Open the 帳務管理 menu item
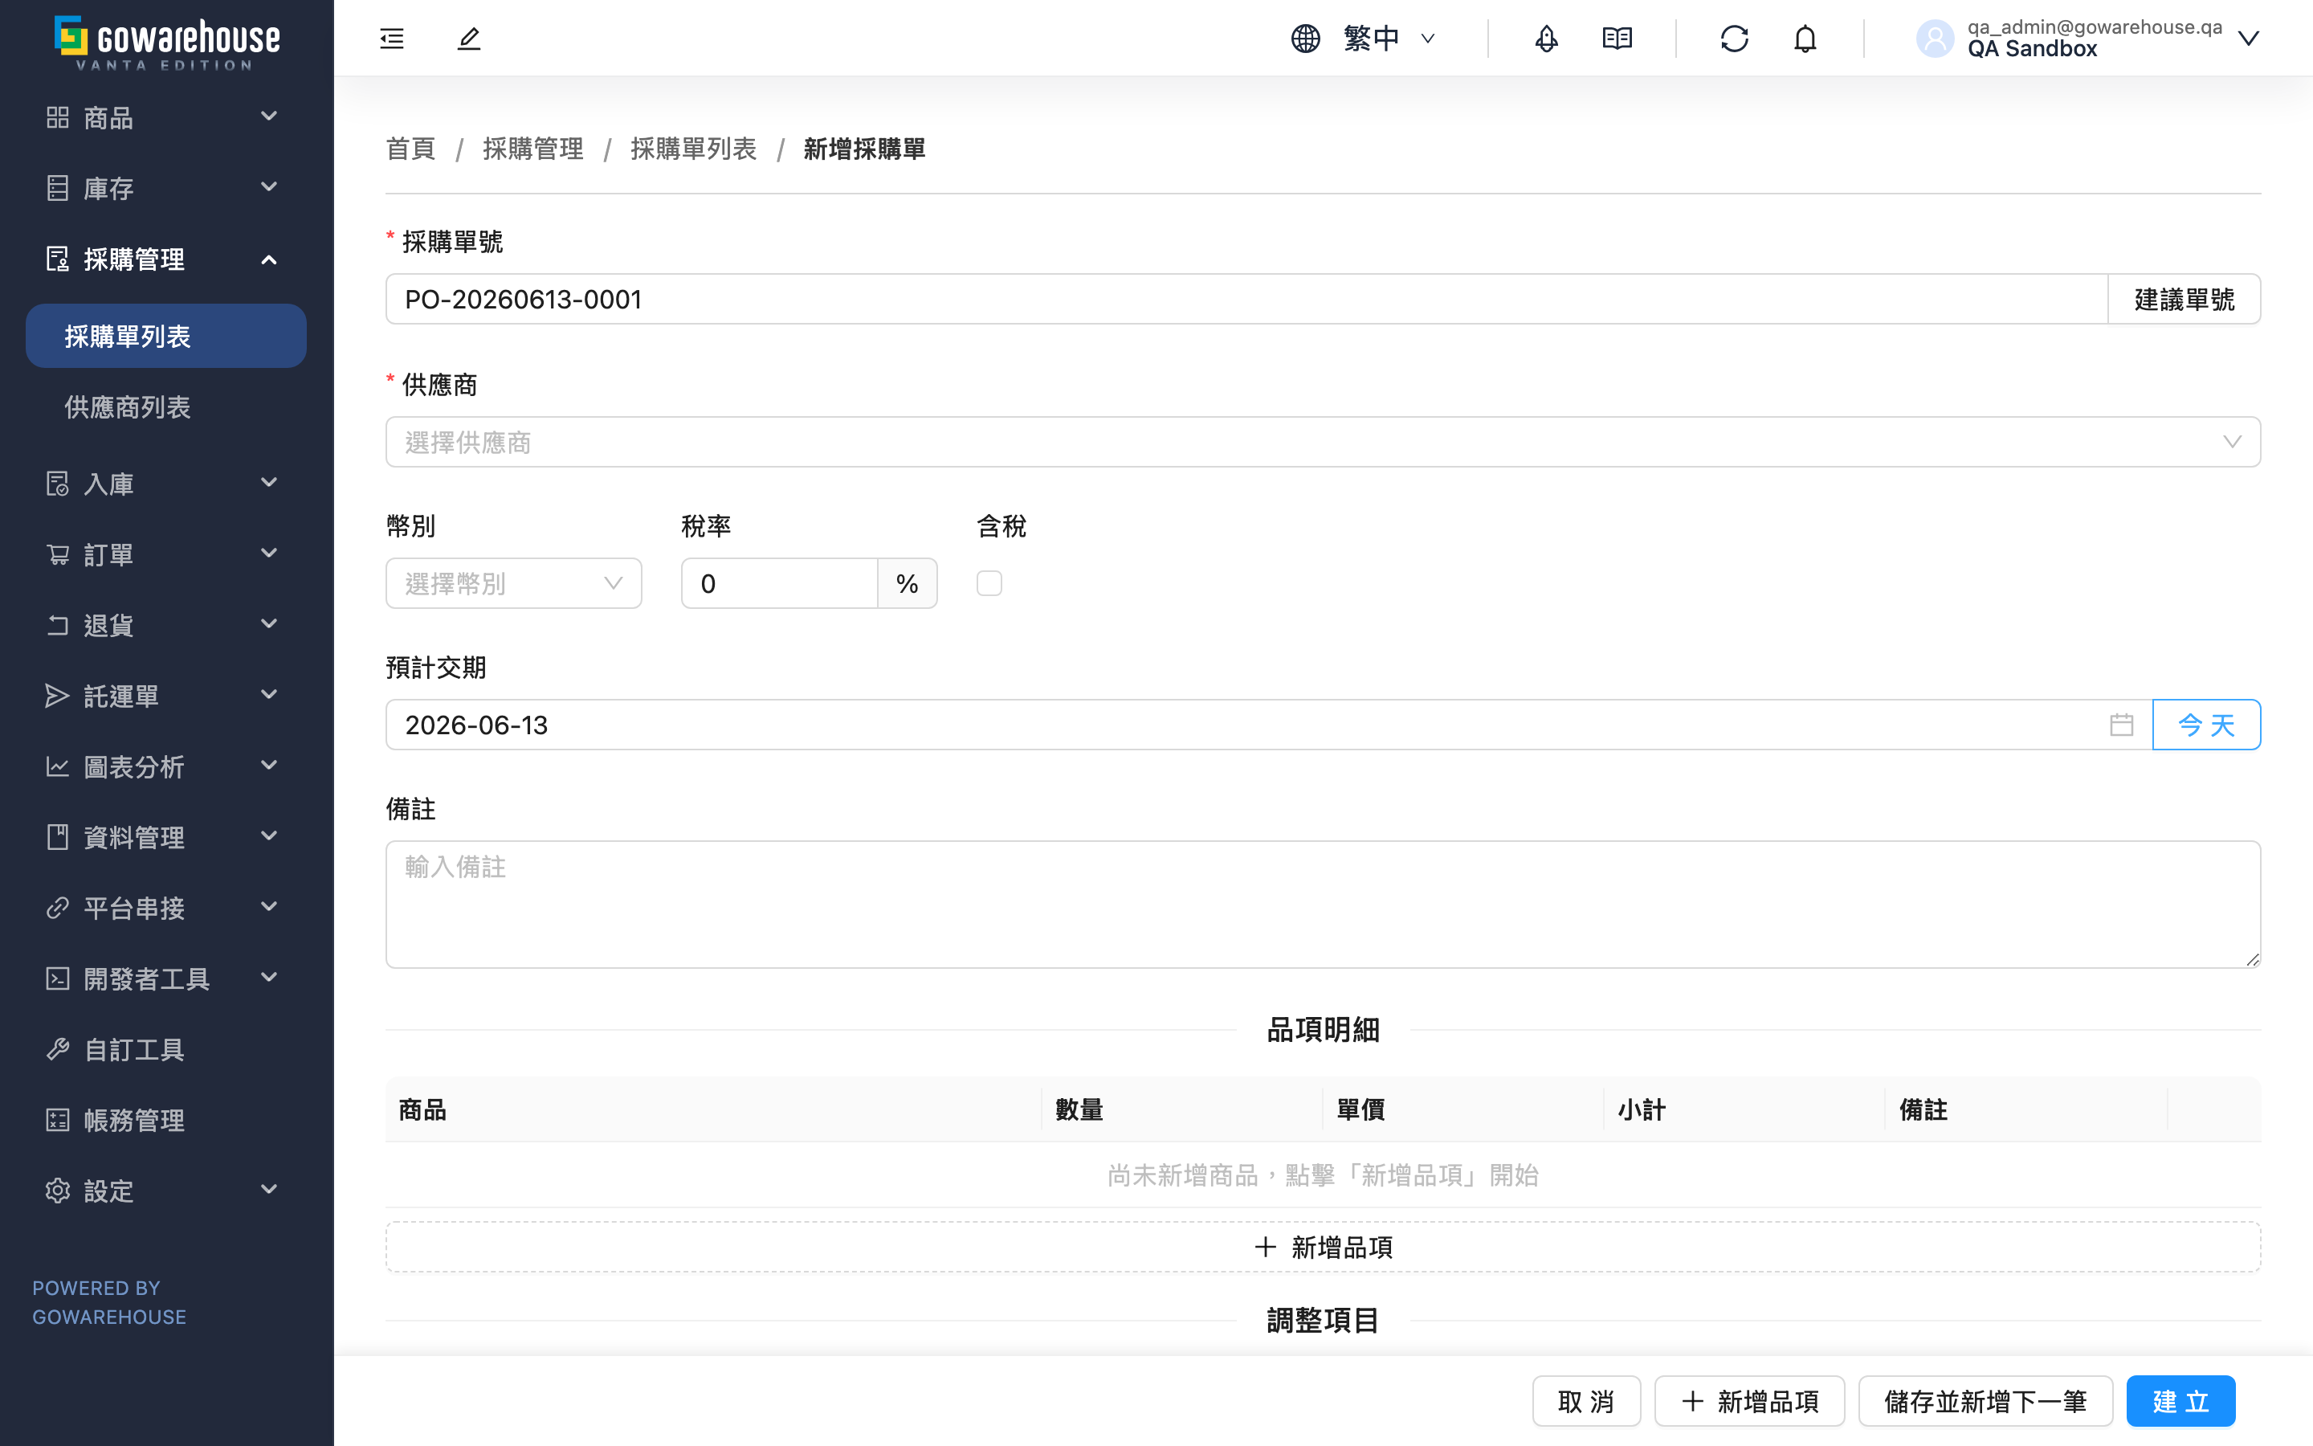This screenshot has width=2313, height=1446. 166,1120
